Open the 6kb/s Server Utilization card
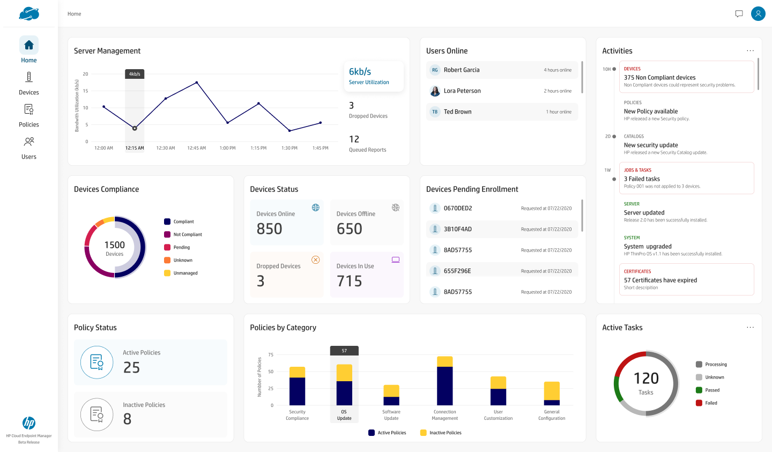The image size is (772, 452). tap(374, 77)
